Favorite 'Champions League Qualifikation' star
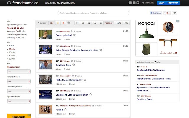 tap(91, 94)
